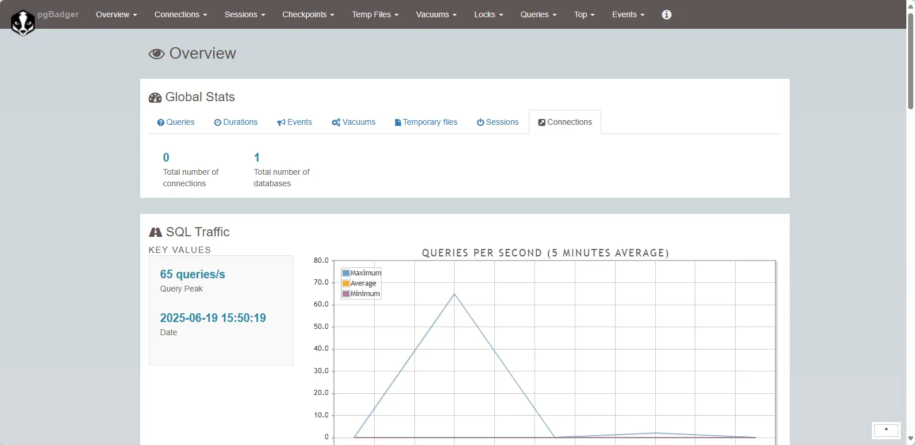Switch to the Queries tab in Global Stats
Screen dimensions: 915x445
tap(176, 122)
